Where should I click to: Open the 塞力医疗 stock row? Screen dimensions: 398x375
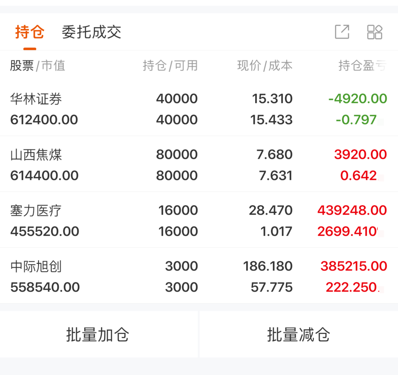coord(199,220)
